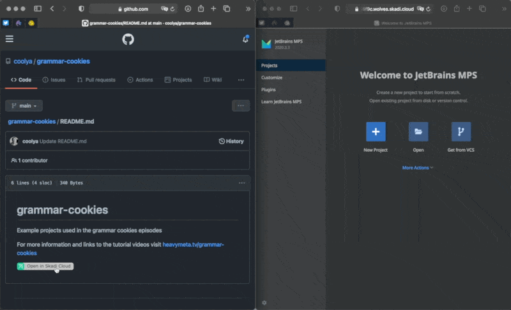
Task: Click the Twitter bookmark icon in left browser
Action: (6, 23)
